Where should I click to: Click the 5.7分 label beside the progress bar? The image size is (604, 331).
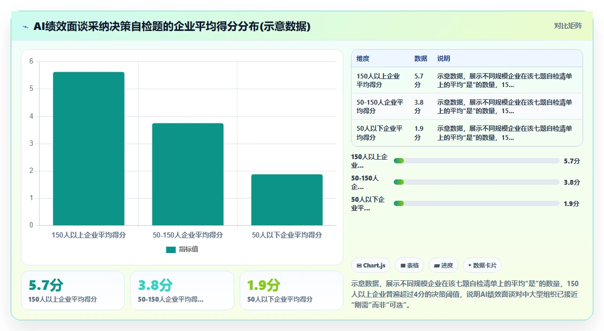[572, 161]
